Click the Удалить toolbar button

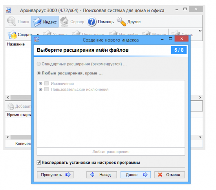coord(55,33)
